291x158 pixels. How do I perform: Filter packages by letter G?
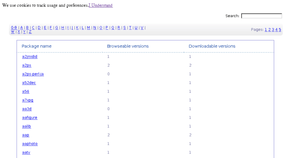pyautogui.click(x=57, y=28)
